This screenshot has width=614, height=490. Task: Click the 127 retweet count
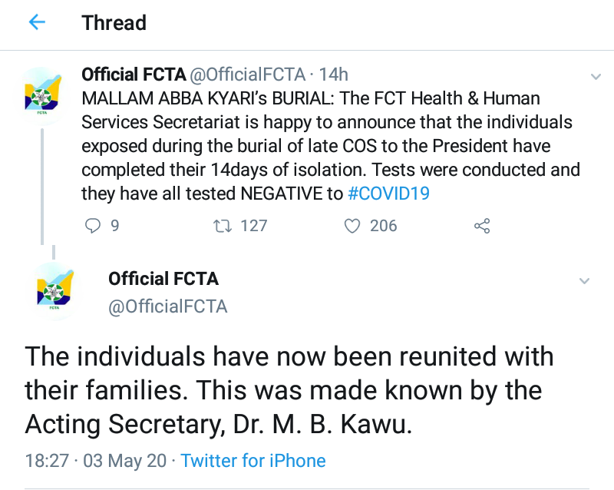(x=253, y=226)
